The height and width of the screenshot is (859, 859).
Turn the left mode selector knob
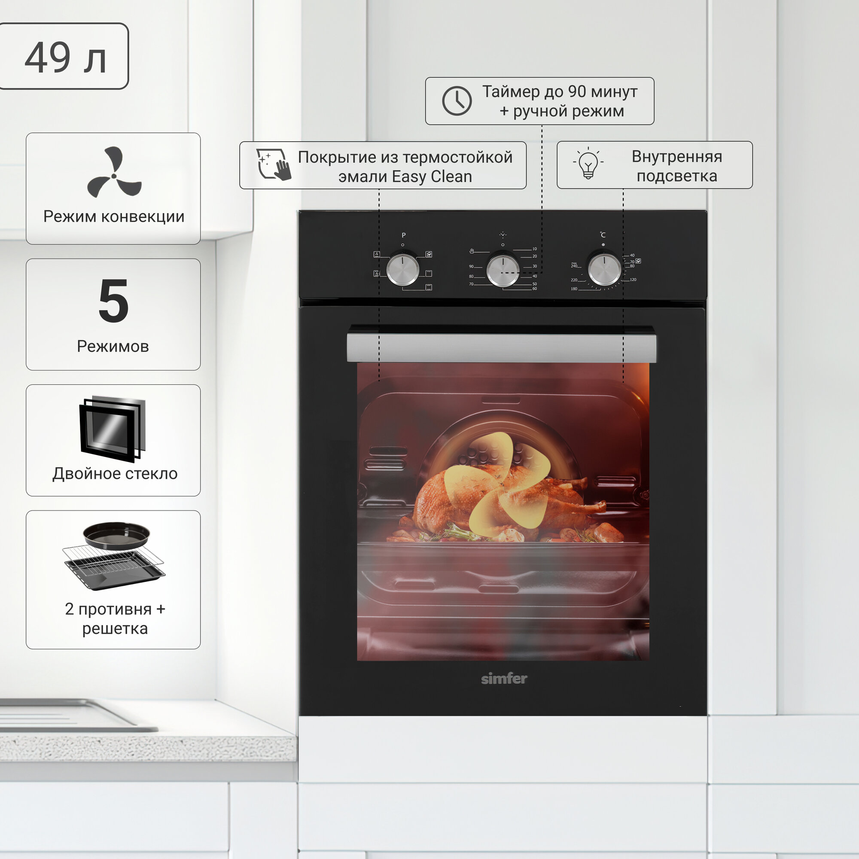click(403, 269)
